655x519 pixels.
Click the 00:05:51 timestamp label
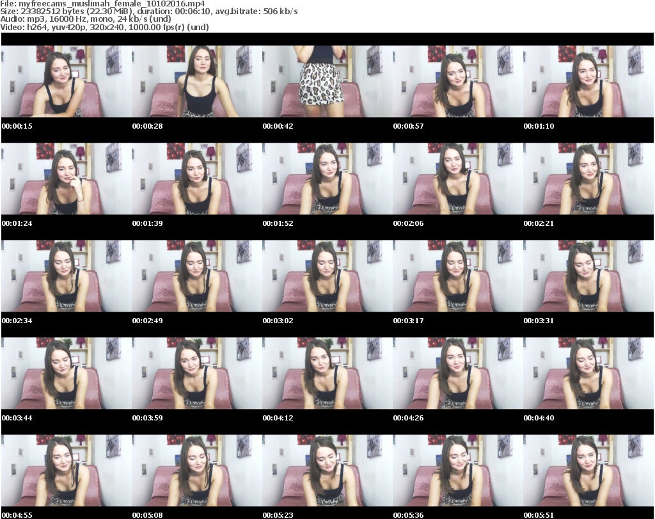pos(539,515)
